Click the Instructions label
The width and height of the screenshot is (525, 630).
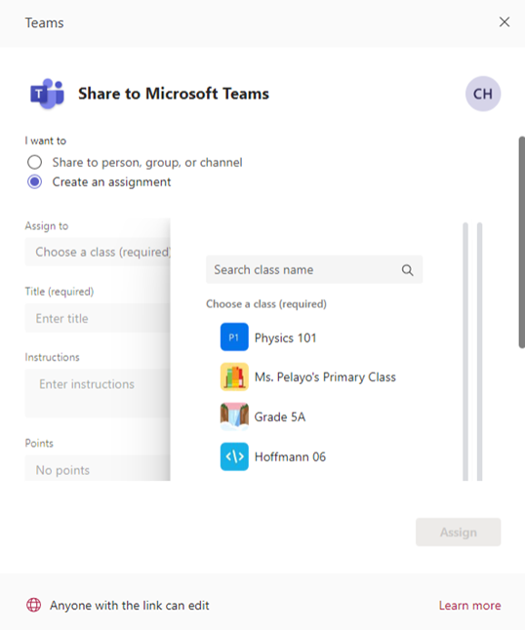pos(53,357)
